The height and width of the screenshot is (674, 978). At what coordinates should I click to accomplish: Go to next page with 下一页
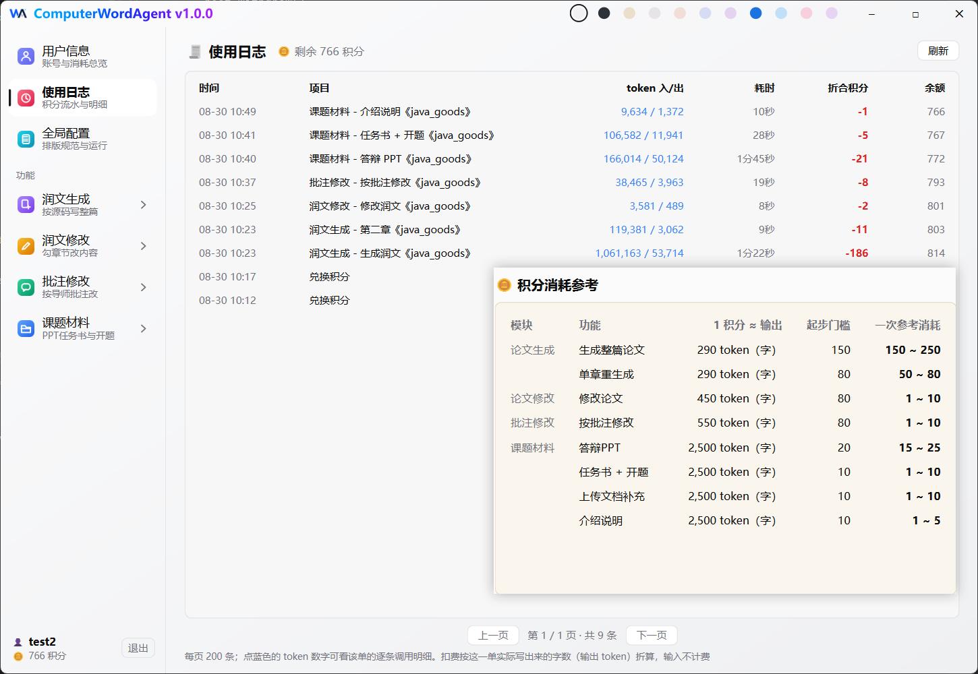point(652,635)
